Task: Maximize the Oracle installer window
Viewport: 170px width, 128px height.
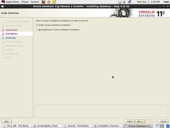Action: 164,6
